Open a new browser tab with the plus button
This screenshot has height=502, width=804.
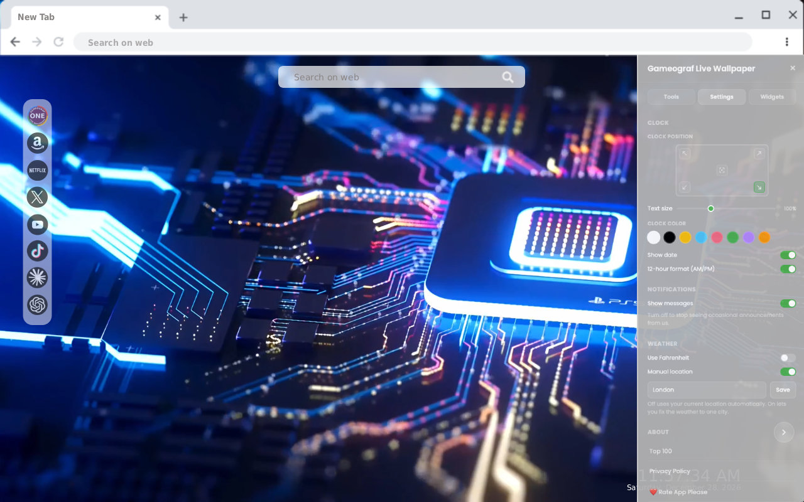pos(183,18)
